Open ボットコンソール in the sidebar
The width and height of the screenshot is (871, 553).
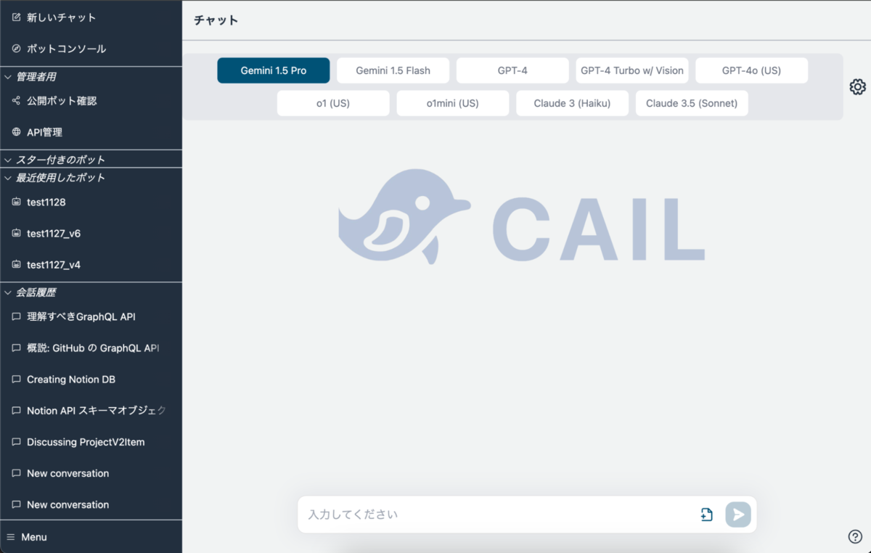pyautogui.click(x=66, y=49)
